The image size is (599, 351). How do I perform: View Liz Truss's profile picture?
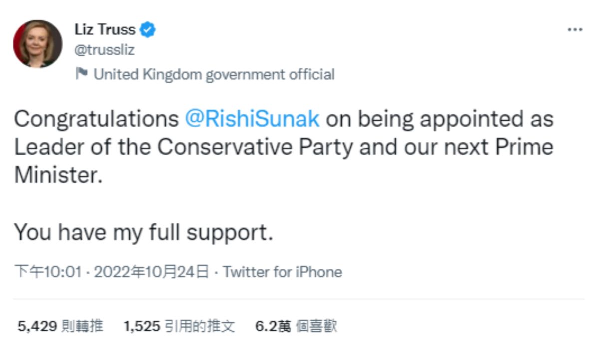38,44
